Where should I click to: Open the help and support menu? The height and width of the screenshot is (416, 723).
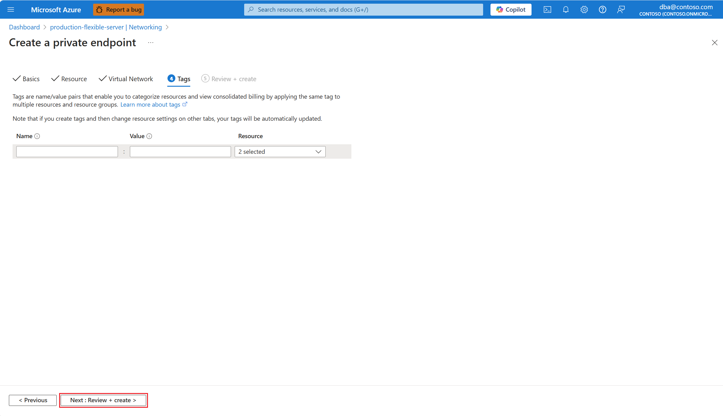602,9
